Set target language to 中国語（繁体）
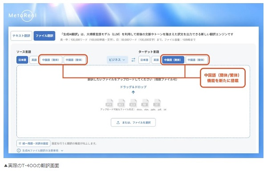 click(197, 60)
